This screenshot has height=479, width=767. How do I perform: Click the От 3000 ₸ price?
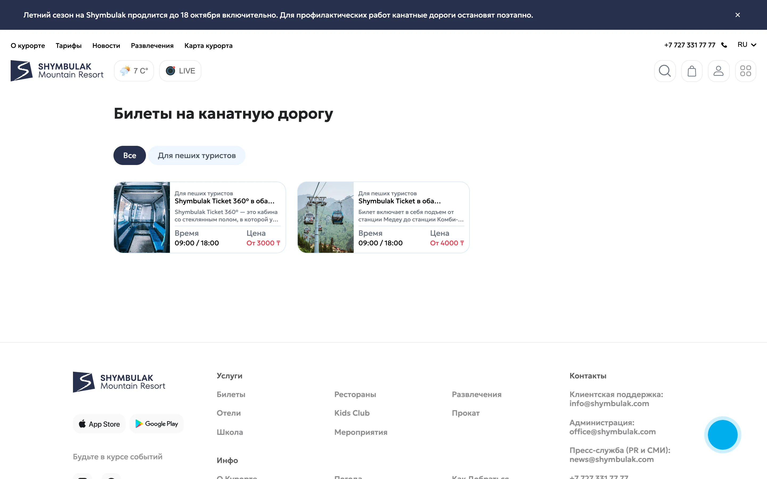(263, 243)
